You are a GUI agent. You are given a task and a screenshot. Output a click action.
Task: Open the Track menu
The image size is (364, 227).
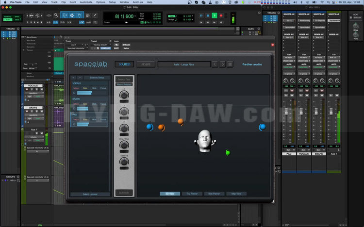click(x=54, y=2)
